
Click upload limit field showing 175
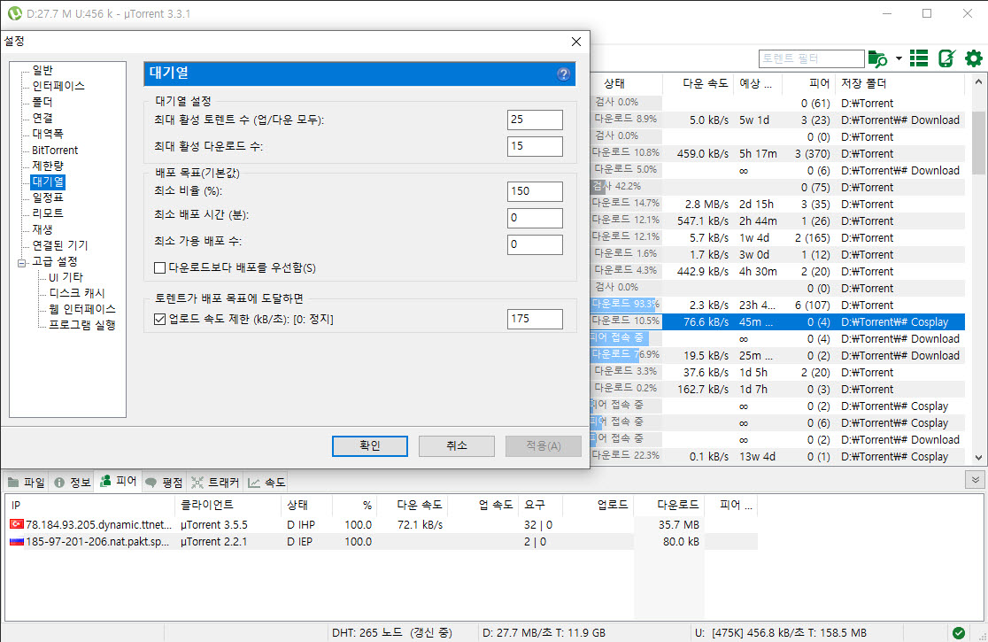[535, 319]
